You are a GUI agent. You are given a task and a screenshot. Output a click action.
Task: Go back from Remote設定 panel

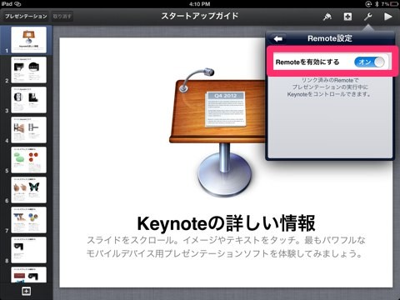point(278,39)
